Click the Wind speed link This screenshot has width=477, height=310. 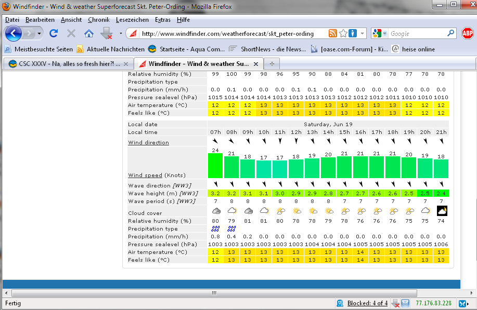145,175
